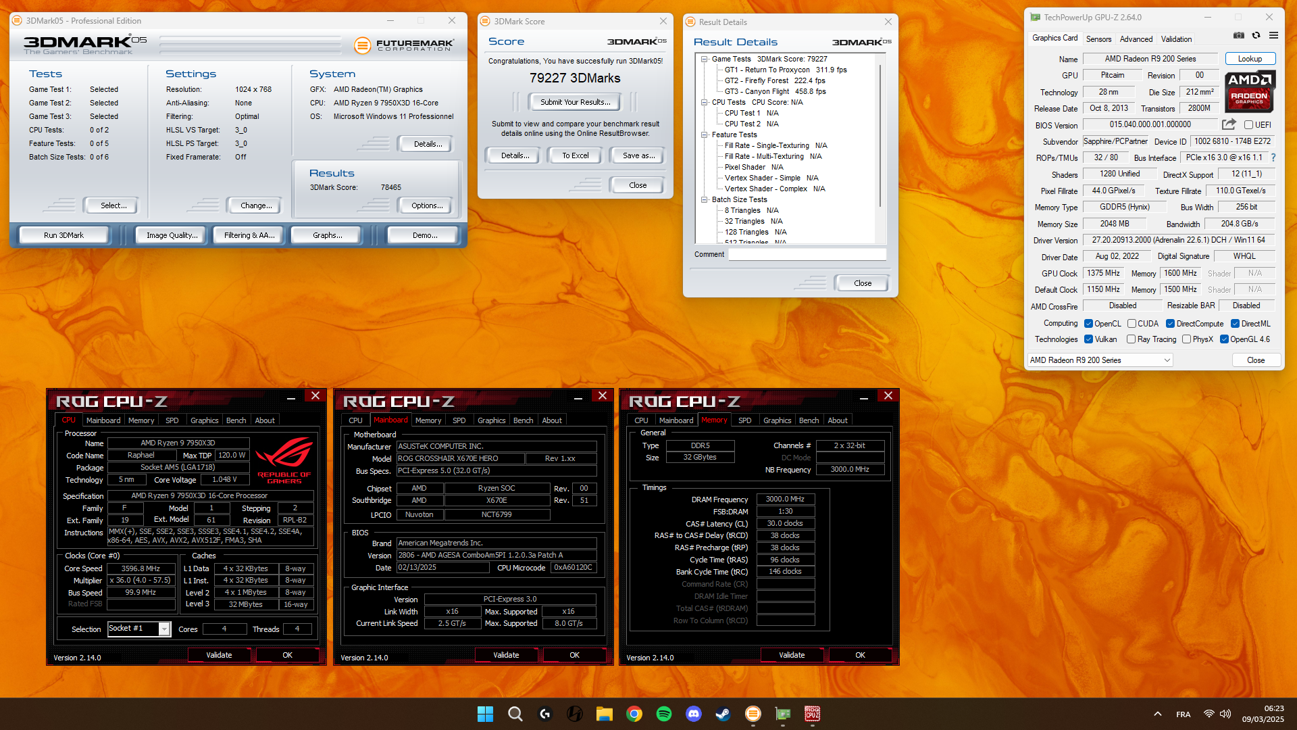Switch to GPU-Z via its taskbar icon
The height and width of the screenshot is (730, 1297).
point(783,714)
